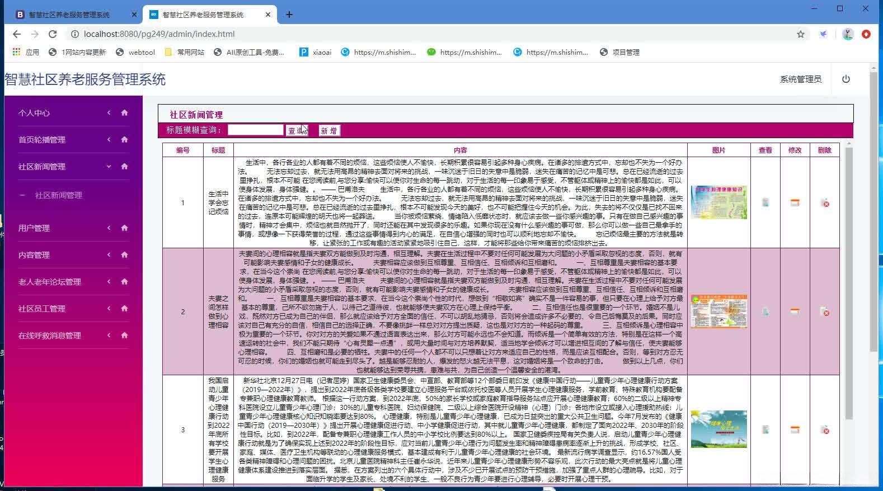Click the 新增 add button
This screenshot has width=883, height=491.
point(329,130)
